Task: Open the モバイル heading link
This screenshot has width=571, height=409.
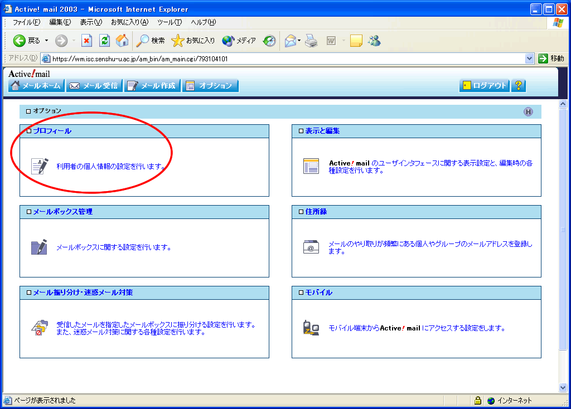Action: 318,293
